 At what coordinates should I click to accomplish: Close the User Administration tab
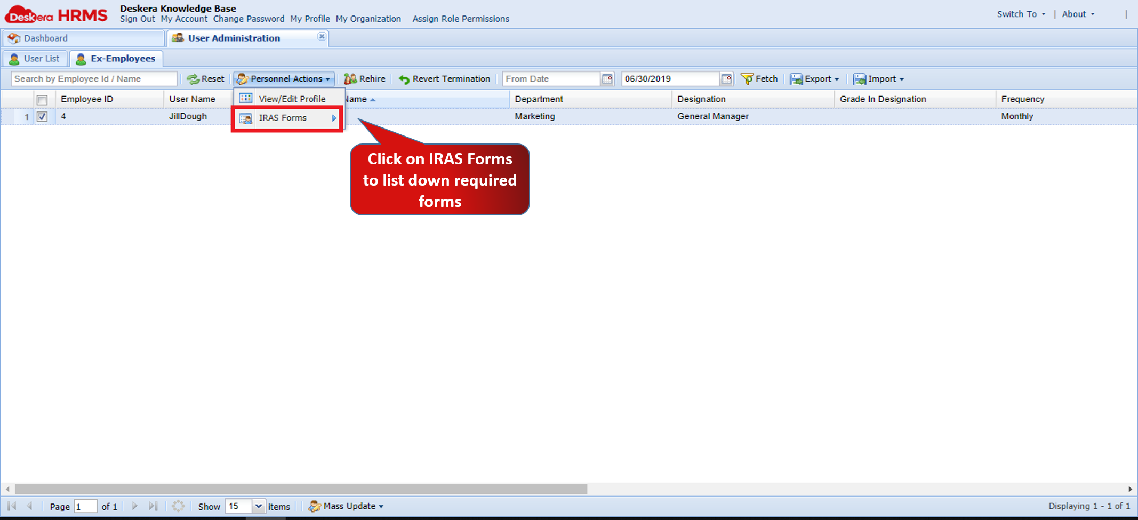(x=322, y=36)
